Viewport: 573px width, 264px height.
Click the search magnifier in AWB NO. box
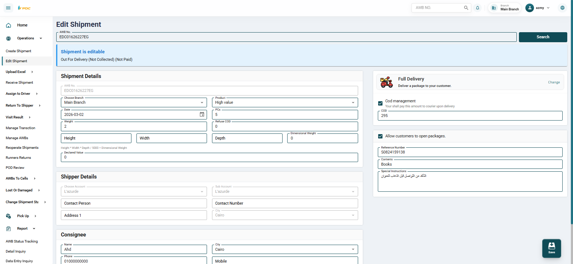466,8
